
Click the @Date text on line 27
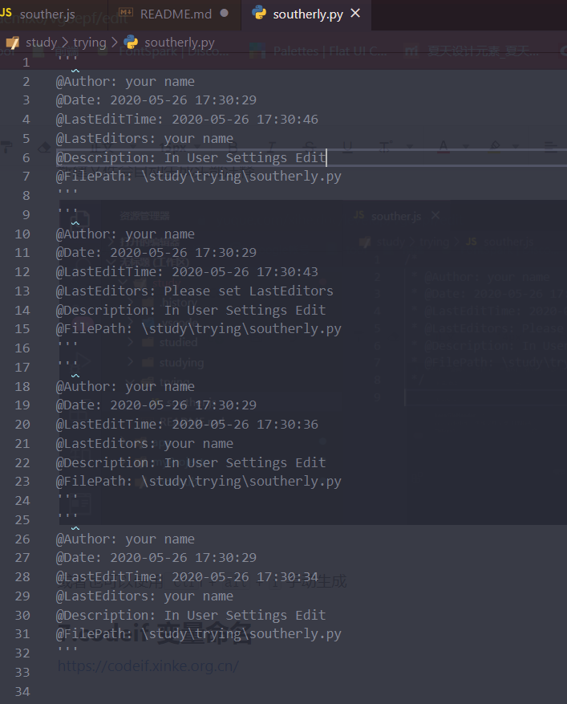click(x=156, y=558)
